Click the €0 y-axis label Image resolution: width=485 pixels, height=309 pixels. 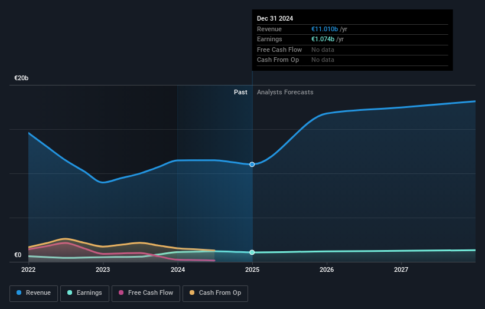18,255
